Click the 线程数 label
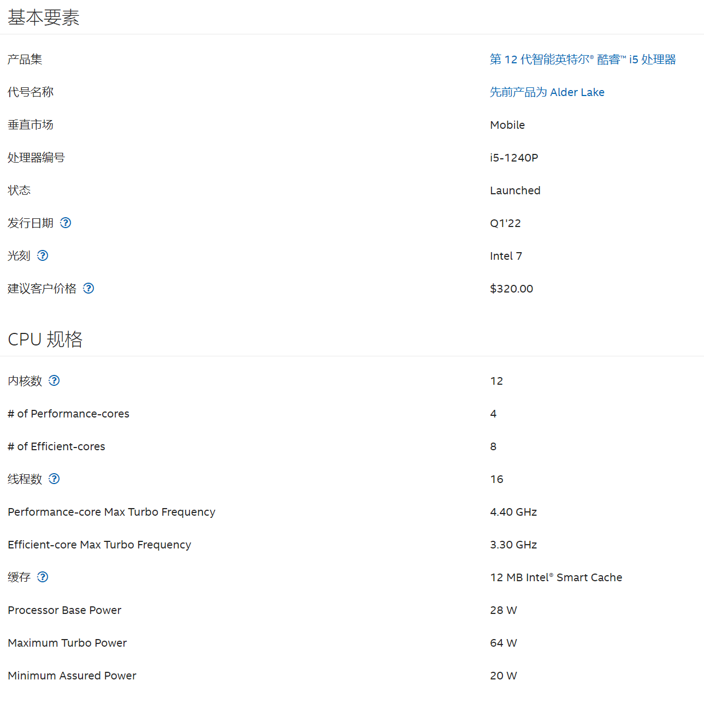704x710 pixels. (x=25, y=479)
